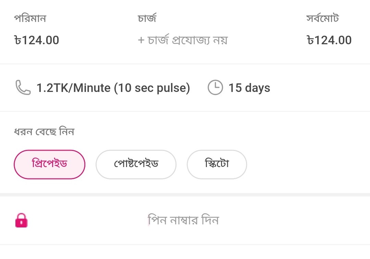Click the ৳ symbol in the সর্বমোট total
370x259 pixels.
point(310,40)
